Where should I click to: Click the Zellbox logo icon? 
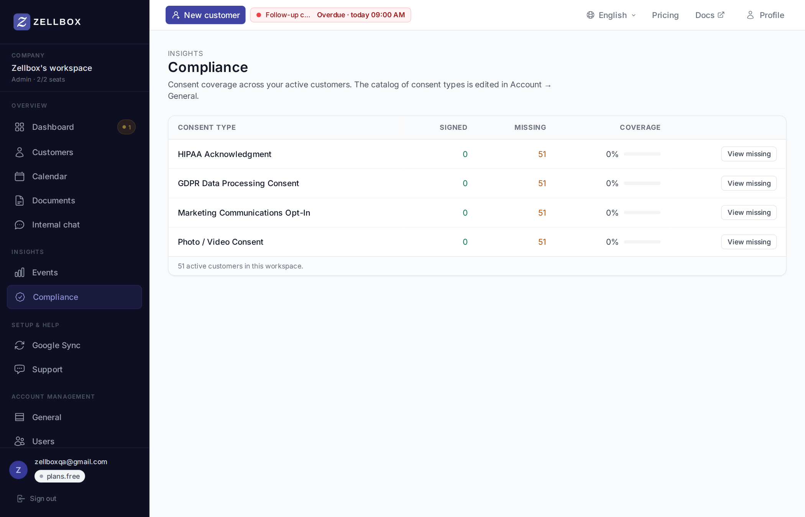tap(22, 22)
